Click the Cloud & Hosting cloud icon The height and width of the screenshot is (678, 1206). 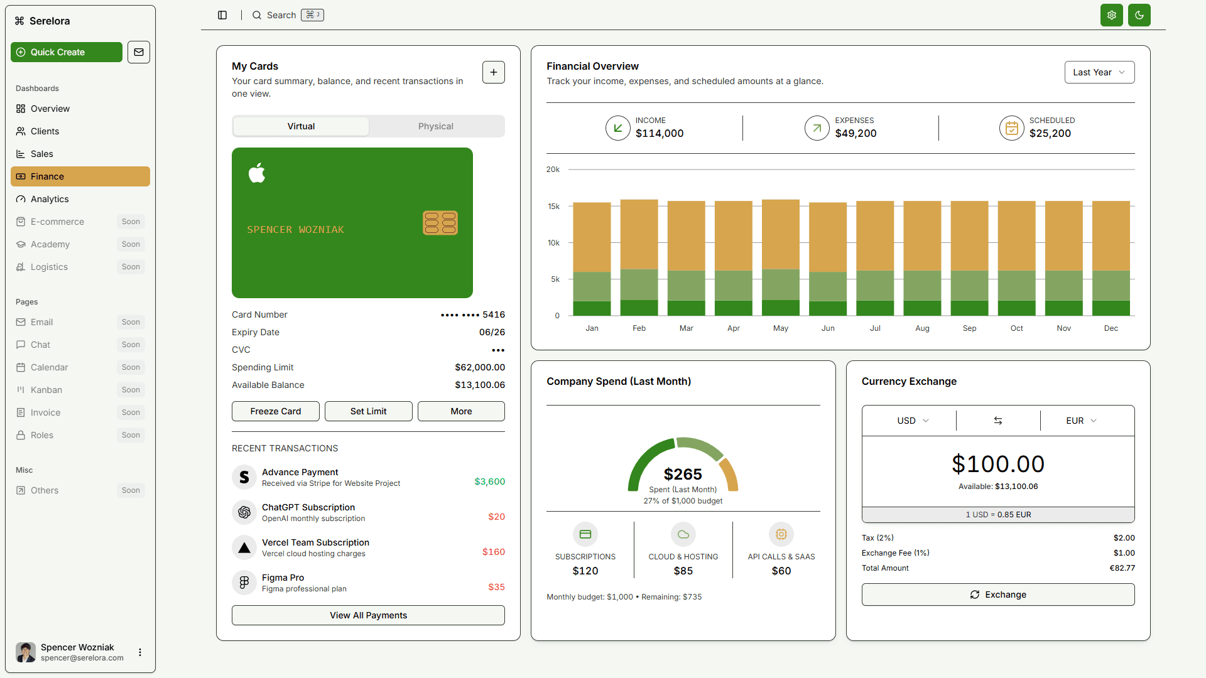tap(683, 534)
